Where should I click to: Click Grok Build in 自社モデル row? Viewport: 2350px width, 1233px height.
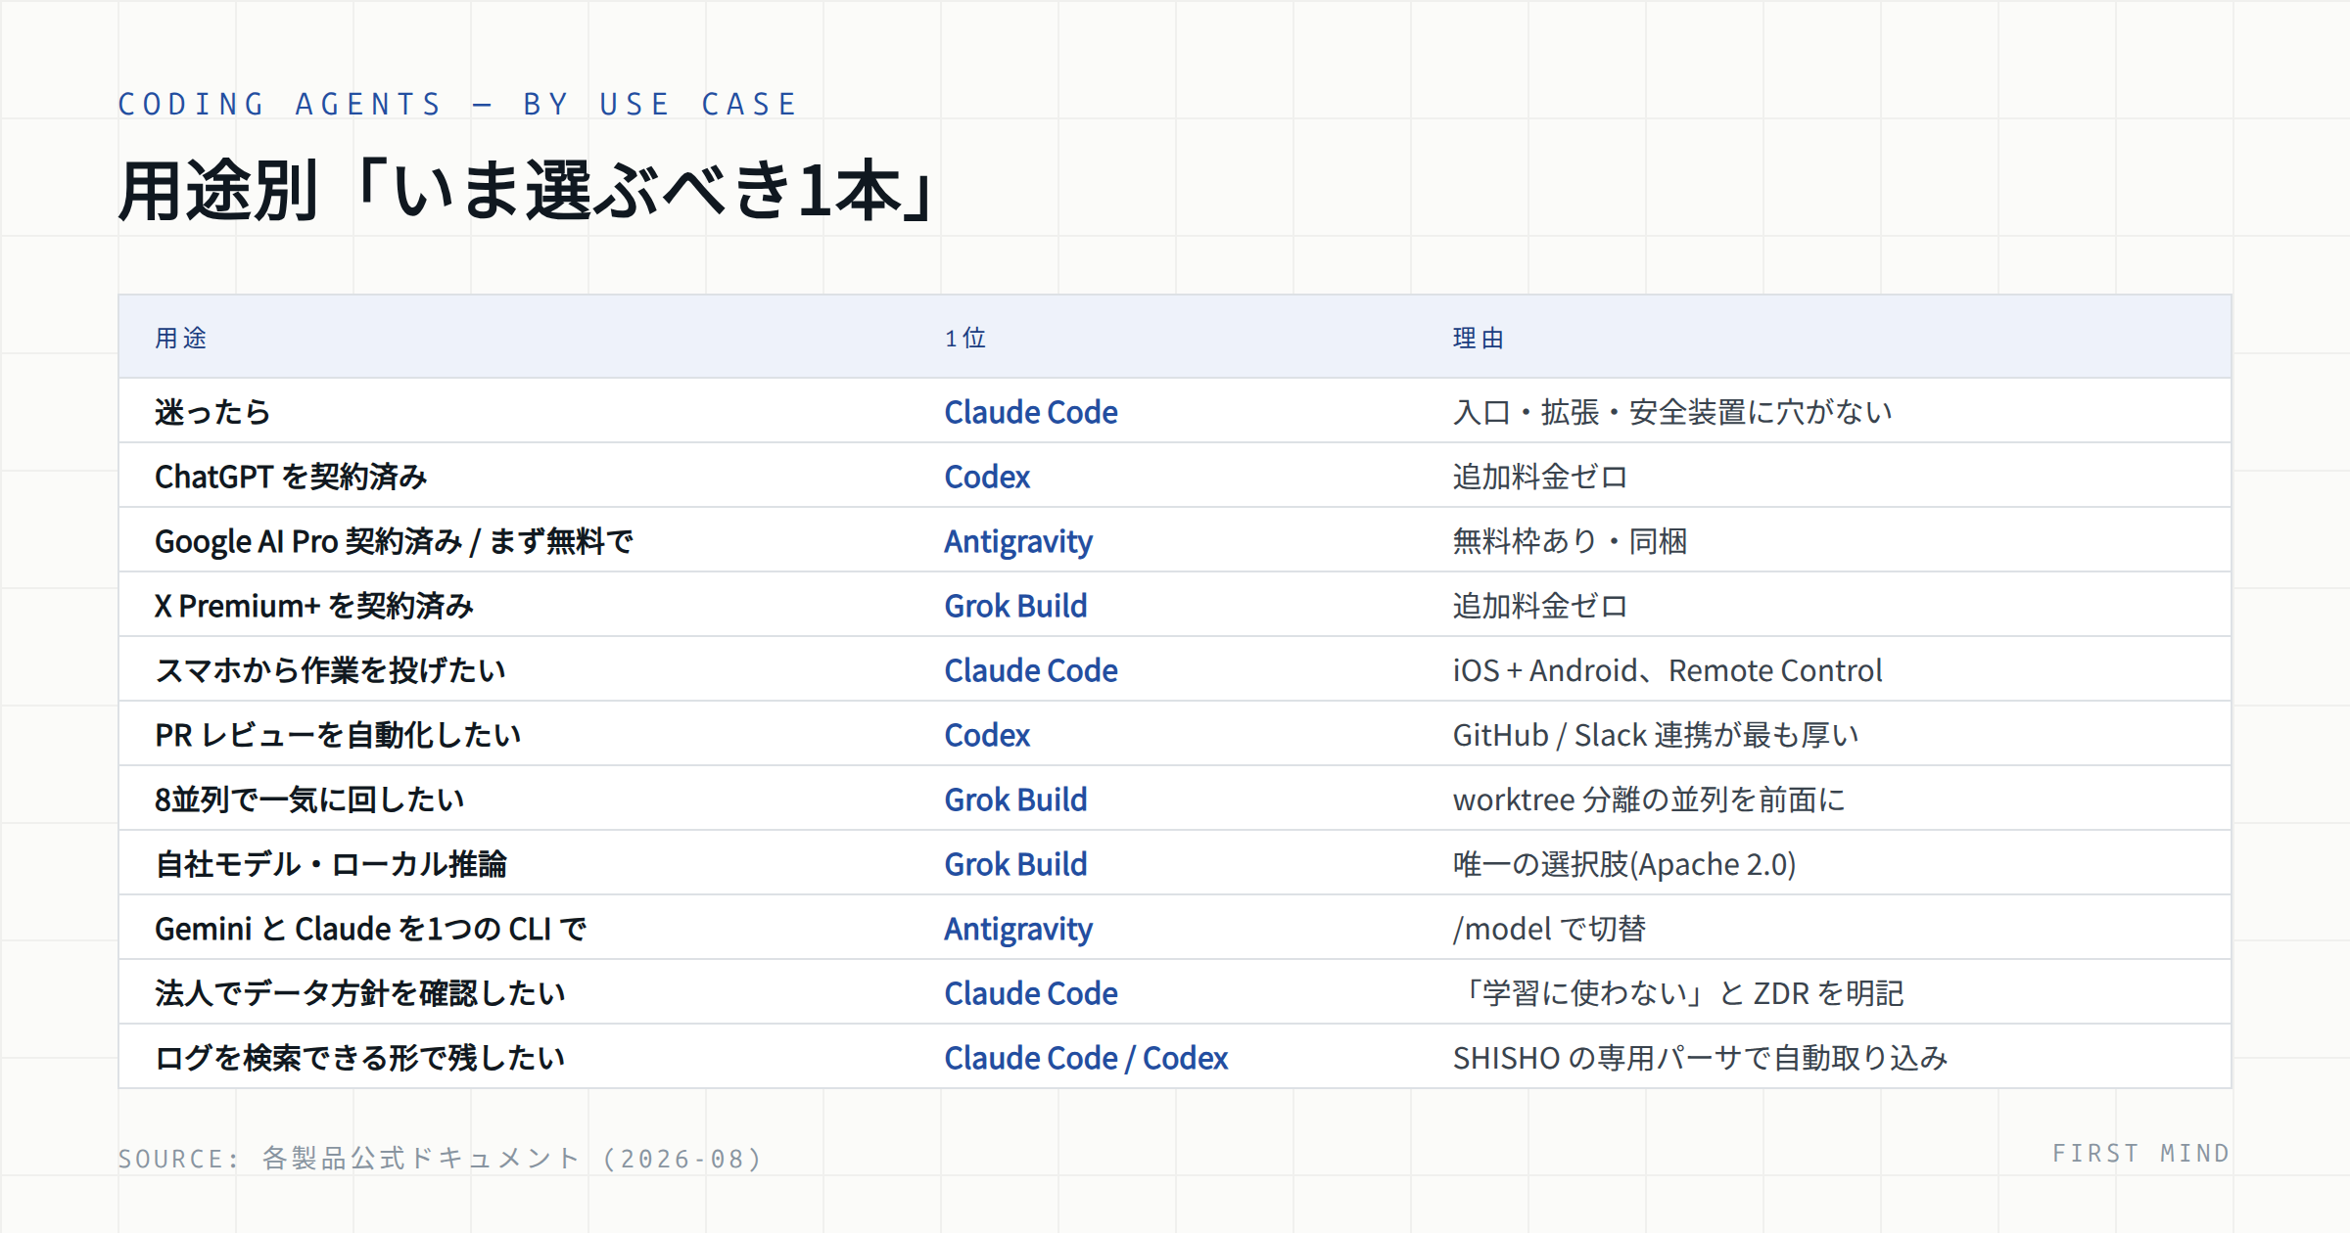coord(1015,864)
